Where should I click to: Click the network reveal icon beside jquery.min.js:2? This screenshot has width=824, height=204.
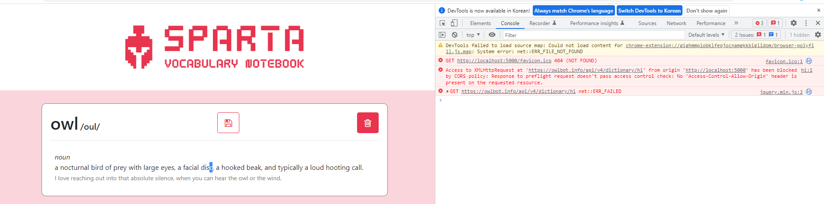[809, 92]
